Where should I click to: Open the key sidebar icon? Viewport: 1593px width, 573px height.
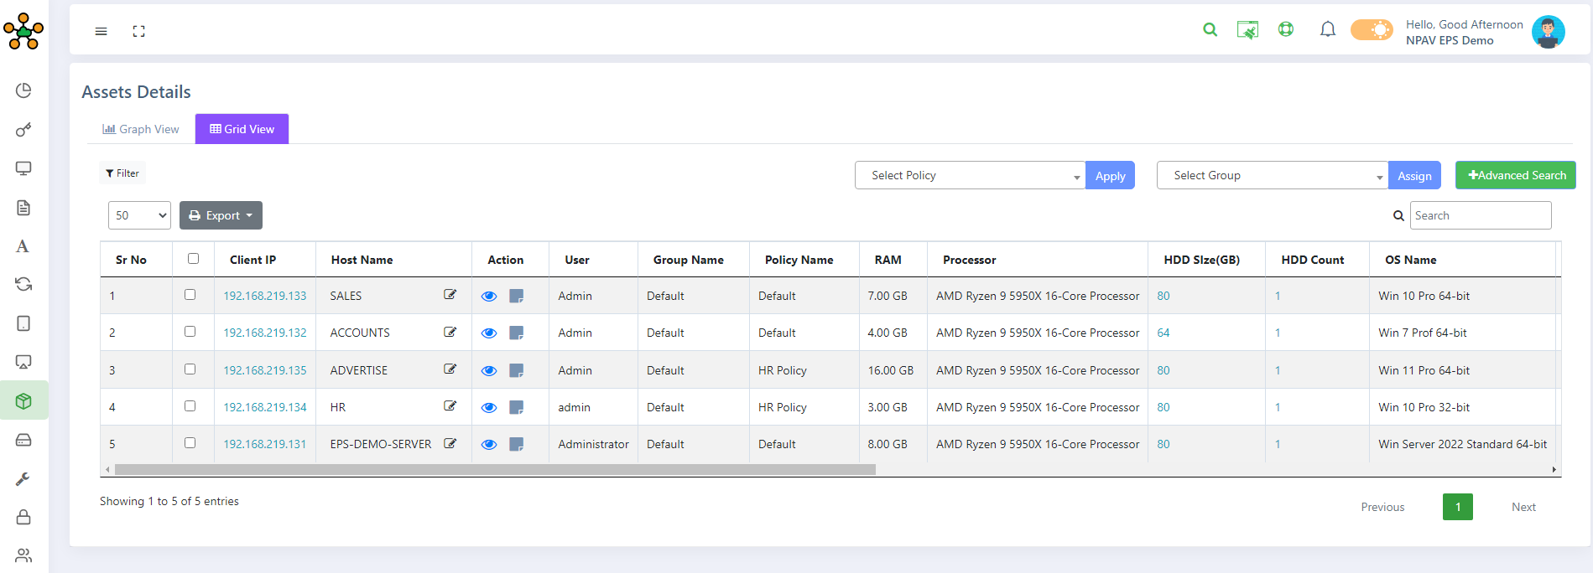click(x=23, y=130)
